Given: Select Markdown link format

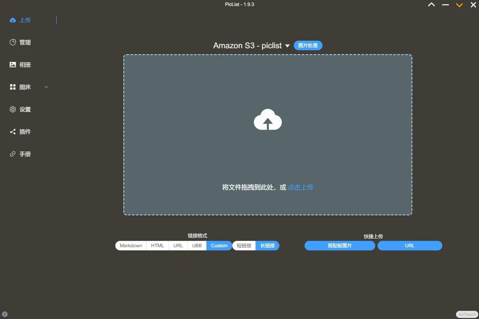Looking at the screenshot, I should pyautogui.click(x=131, y=246).
